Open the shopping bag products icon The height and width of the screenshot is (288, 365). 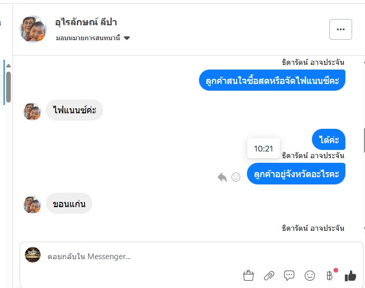[248, 276]
